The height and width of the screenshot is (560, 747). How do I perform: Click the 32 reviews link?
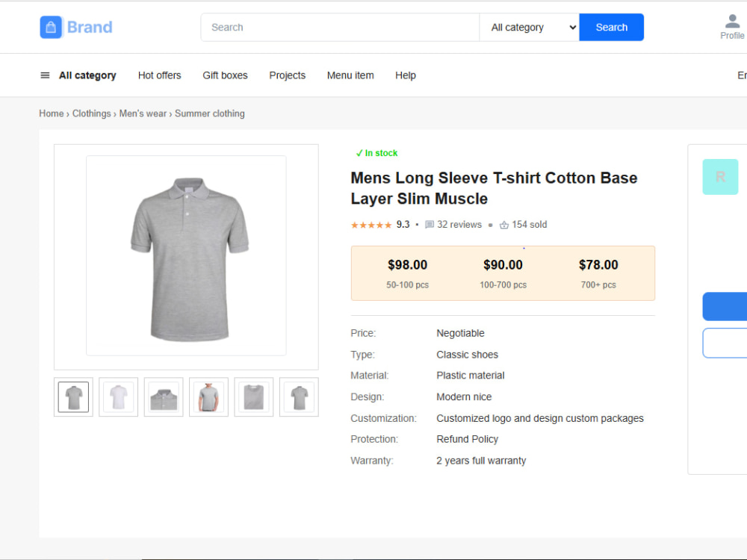pos(459,224)
